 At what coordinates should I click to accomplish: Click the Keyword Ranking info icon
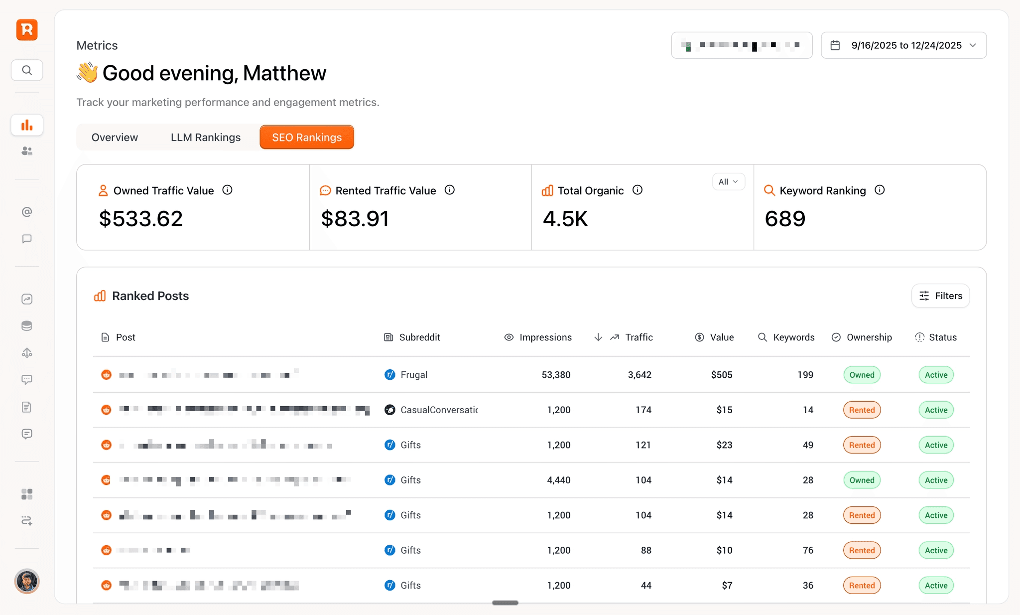click(x=880, y=190)
